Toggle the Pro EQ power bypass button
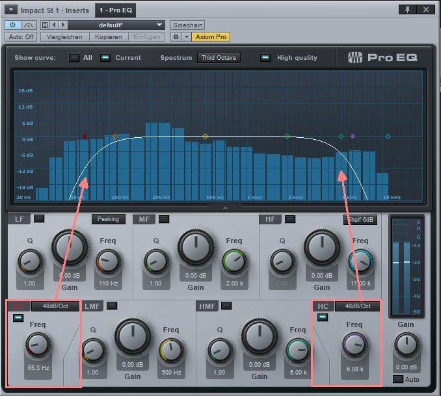 (x=12, y=25)
